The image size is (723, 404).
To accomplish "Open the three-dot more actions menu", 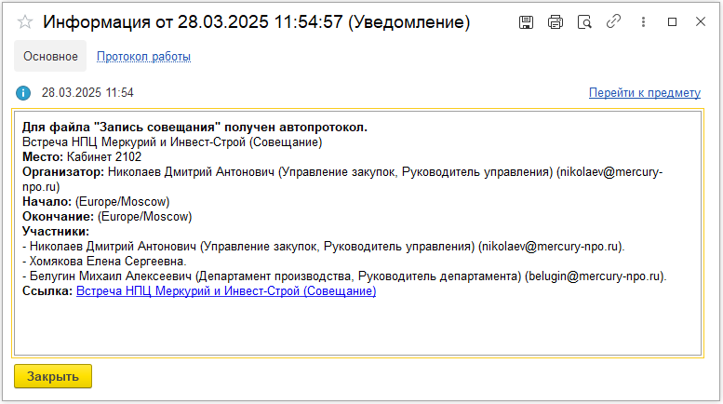I will [643, 21].
